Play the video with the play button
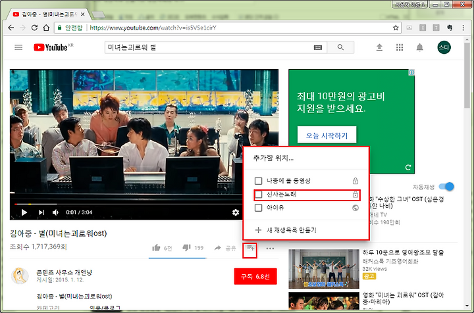 24,212
